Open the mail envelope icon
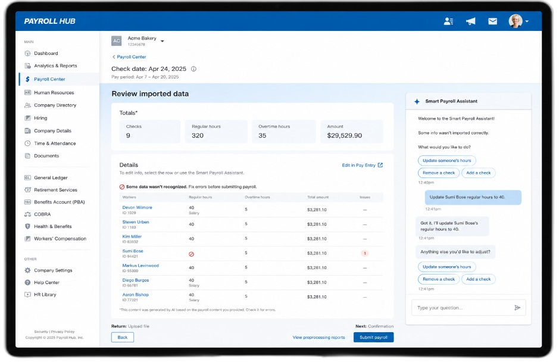This screenshot has width=559, height=362. tap(493, 21)
